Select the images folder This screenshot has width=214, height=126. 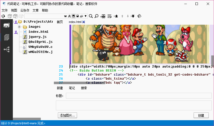(34, 27)
